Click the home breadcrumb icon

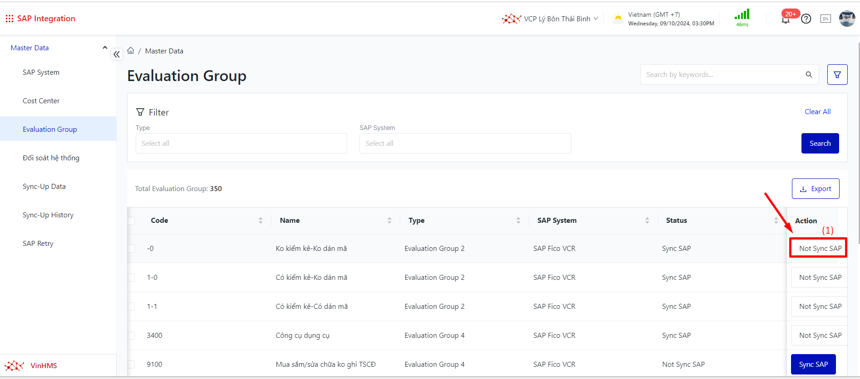coord(131,51)
